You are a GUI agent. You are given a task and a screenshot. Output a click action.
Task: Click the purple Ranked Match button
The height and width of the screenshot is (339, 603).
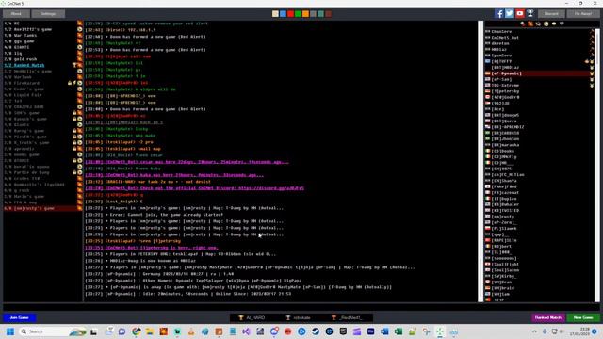point(548,318)
